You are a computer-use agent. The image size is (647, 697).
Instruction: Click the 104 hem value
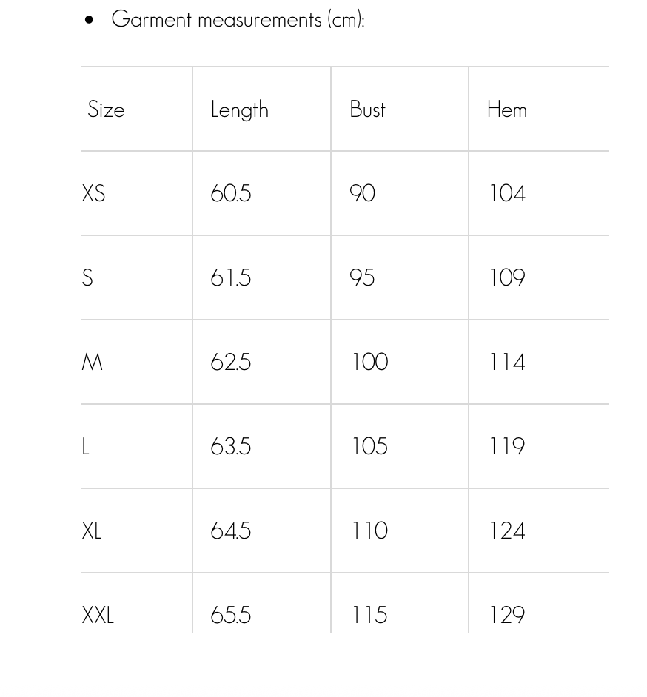pyautogui.click(x=507, y=194)
